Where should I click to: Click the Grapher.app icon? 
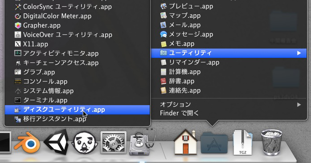click(x=18, y=25)
